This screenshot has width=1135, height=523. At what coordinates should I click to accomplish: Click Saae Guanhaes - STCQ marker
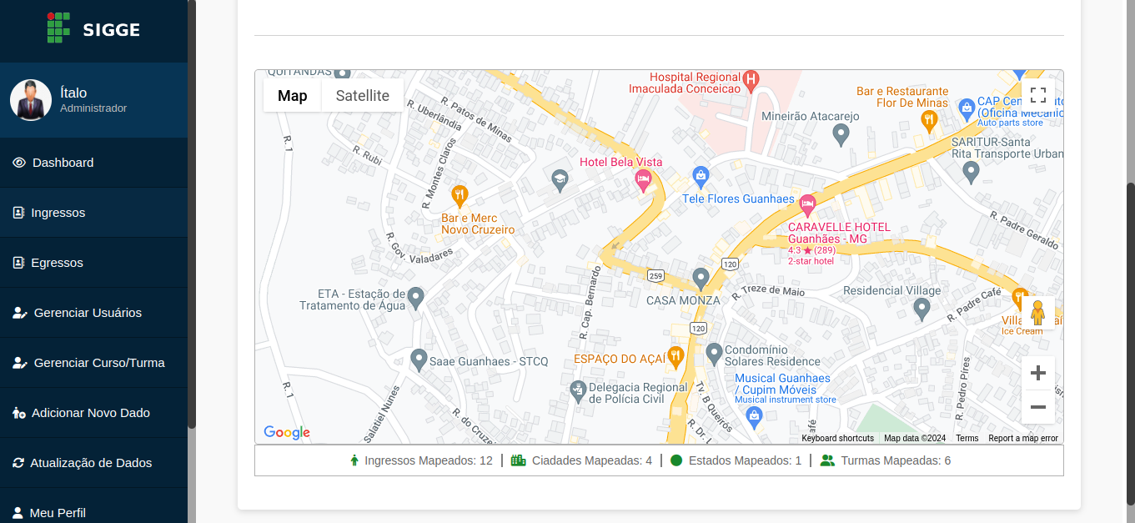[419, 360]
